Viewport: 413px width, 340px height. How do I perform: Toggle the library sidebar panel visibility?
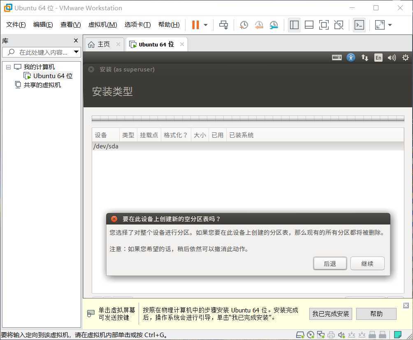coord(294,25)
